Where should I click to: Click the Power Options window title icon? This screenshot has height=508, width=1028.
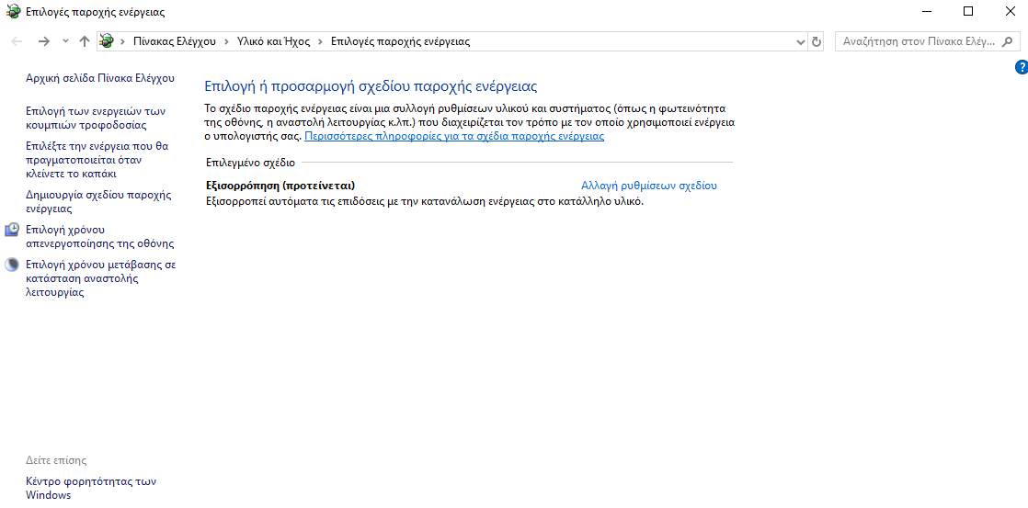click(13, 12)
